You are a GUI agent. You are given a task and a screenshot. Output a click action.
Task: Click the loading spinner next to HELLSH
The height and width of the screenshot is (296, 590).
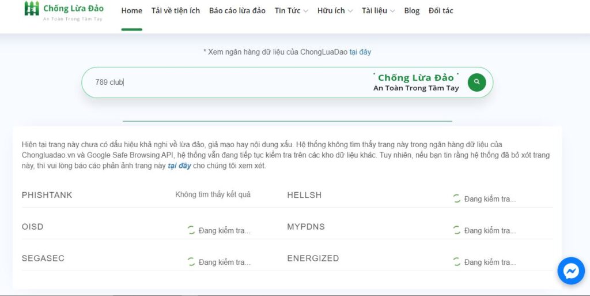pyautogui.click(x=457, y=198)
